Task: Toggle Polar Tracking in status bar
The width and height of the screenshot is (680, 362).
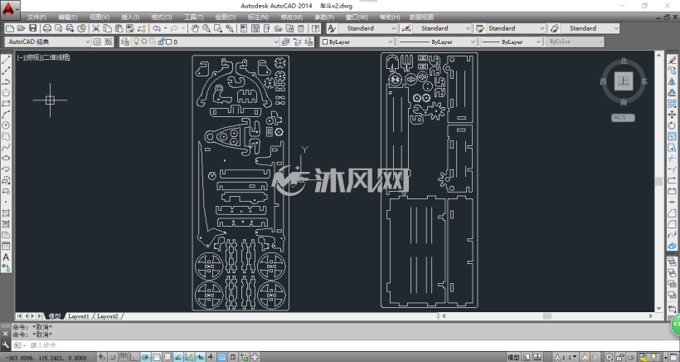Action: click(x=146, y=357)
